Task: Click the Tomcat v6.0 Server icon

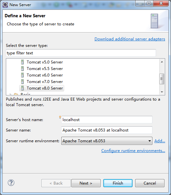Action: click(x=22, y=75)
